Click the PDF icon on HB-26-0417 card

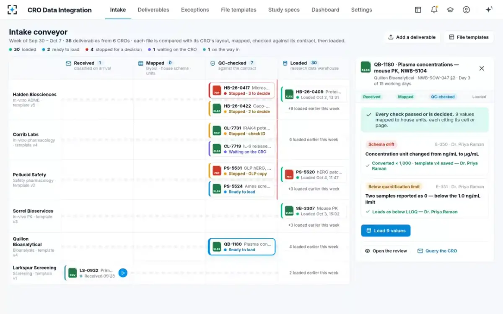tap(217, 90)
